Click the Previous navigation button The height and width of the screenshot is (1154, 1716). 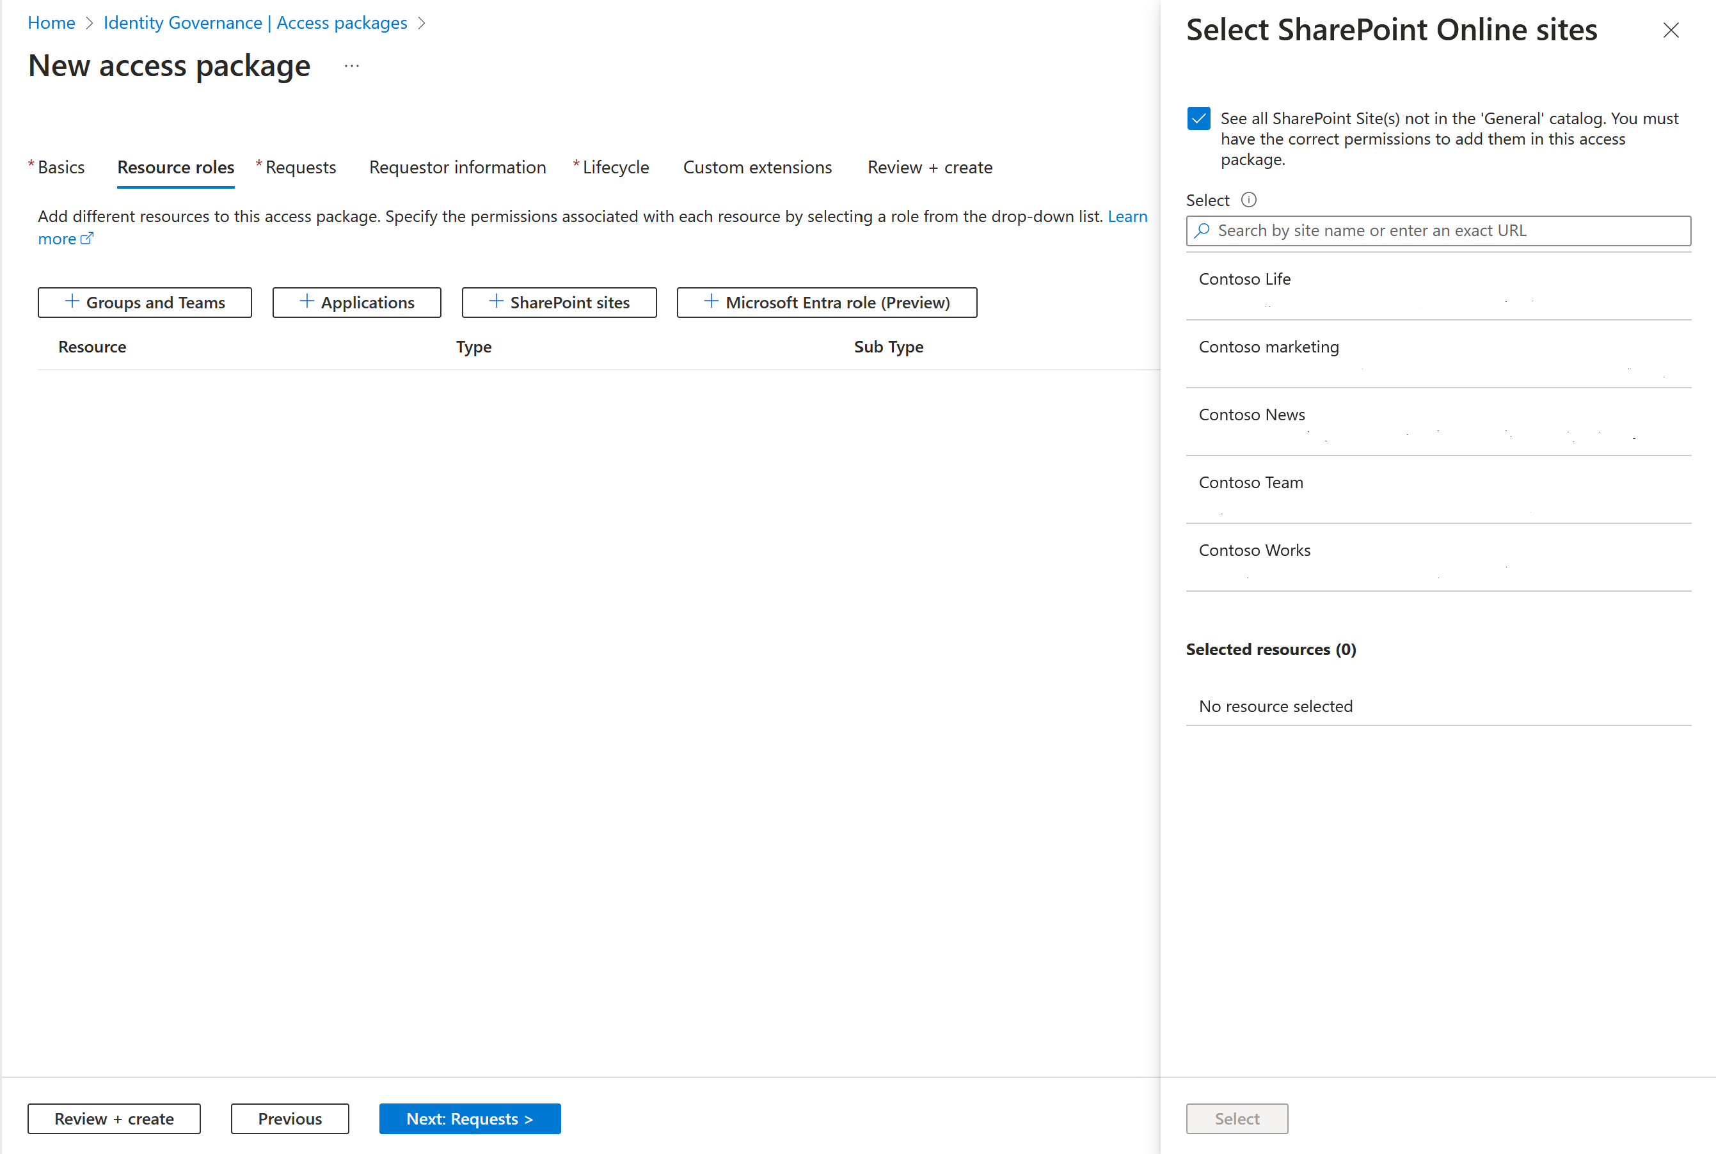coord(290,1117)
